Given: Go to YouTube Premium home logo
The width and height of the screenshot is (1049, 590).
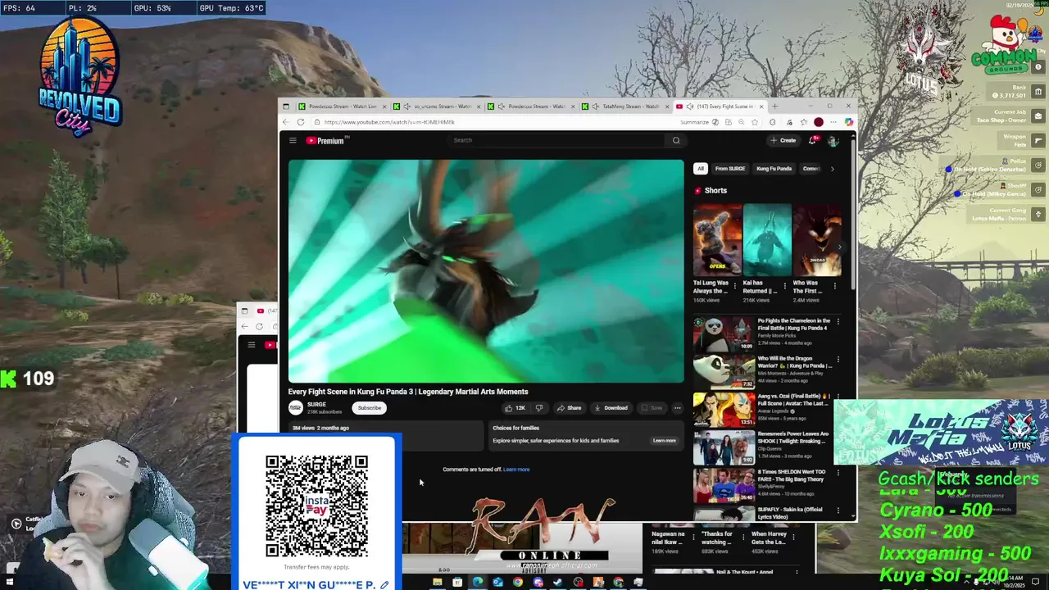Looking at the screenshot, I should 326,140.
